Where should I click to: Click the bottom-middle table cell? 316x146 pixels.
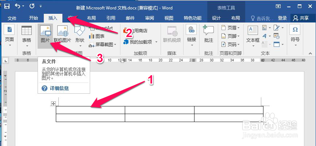[159, 118]
